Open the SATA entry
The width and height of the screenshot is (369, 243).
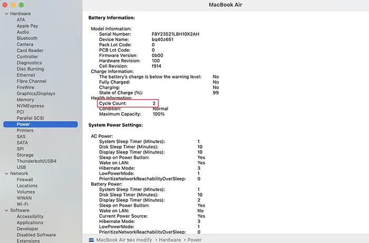pos(22,142)
